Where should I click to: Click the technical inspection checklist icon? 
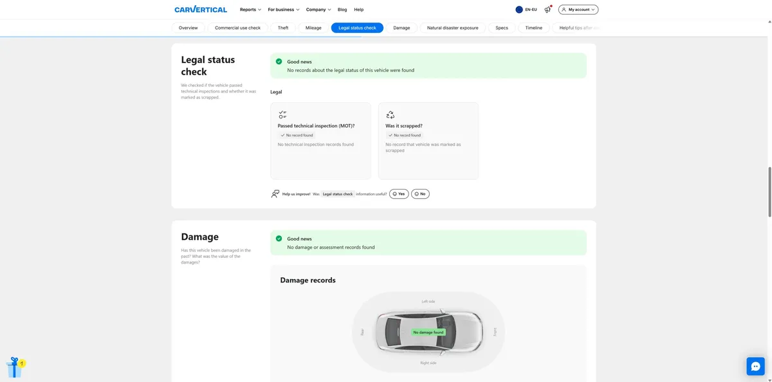[x=282, y=114]
